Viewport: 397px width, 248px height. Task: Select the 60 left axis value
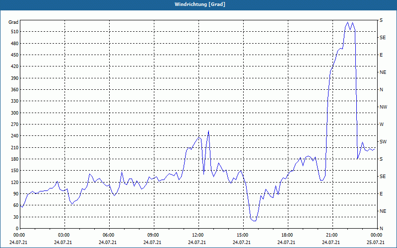pos(15,205)
